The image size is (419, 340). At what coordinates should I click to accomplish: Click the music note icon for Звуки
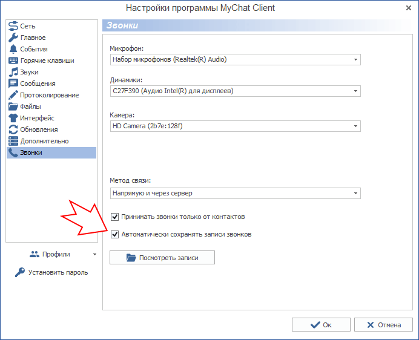(x=13, y=72)
